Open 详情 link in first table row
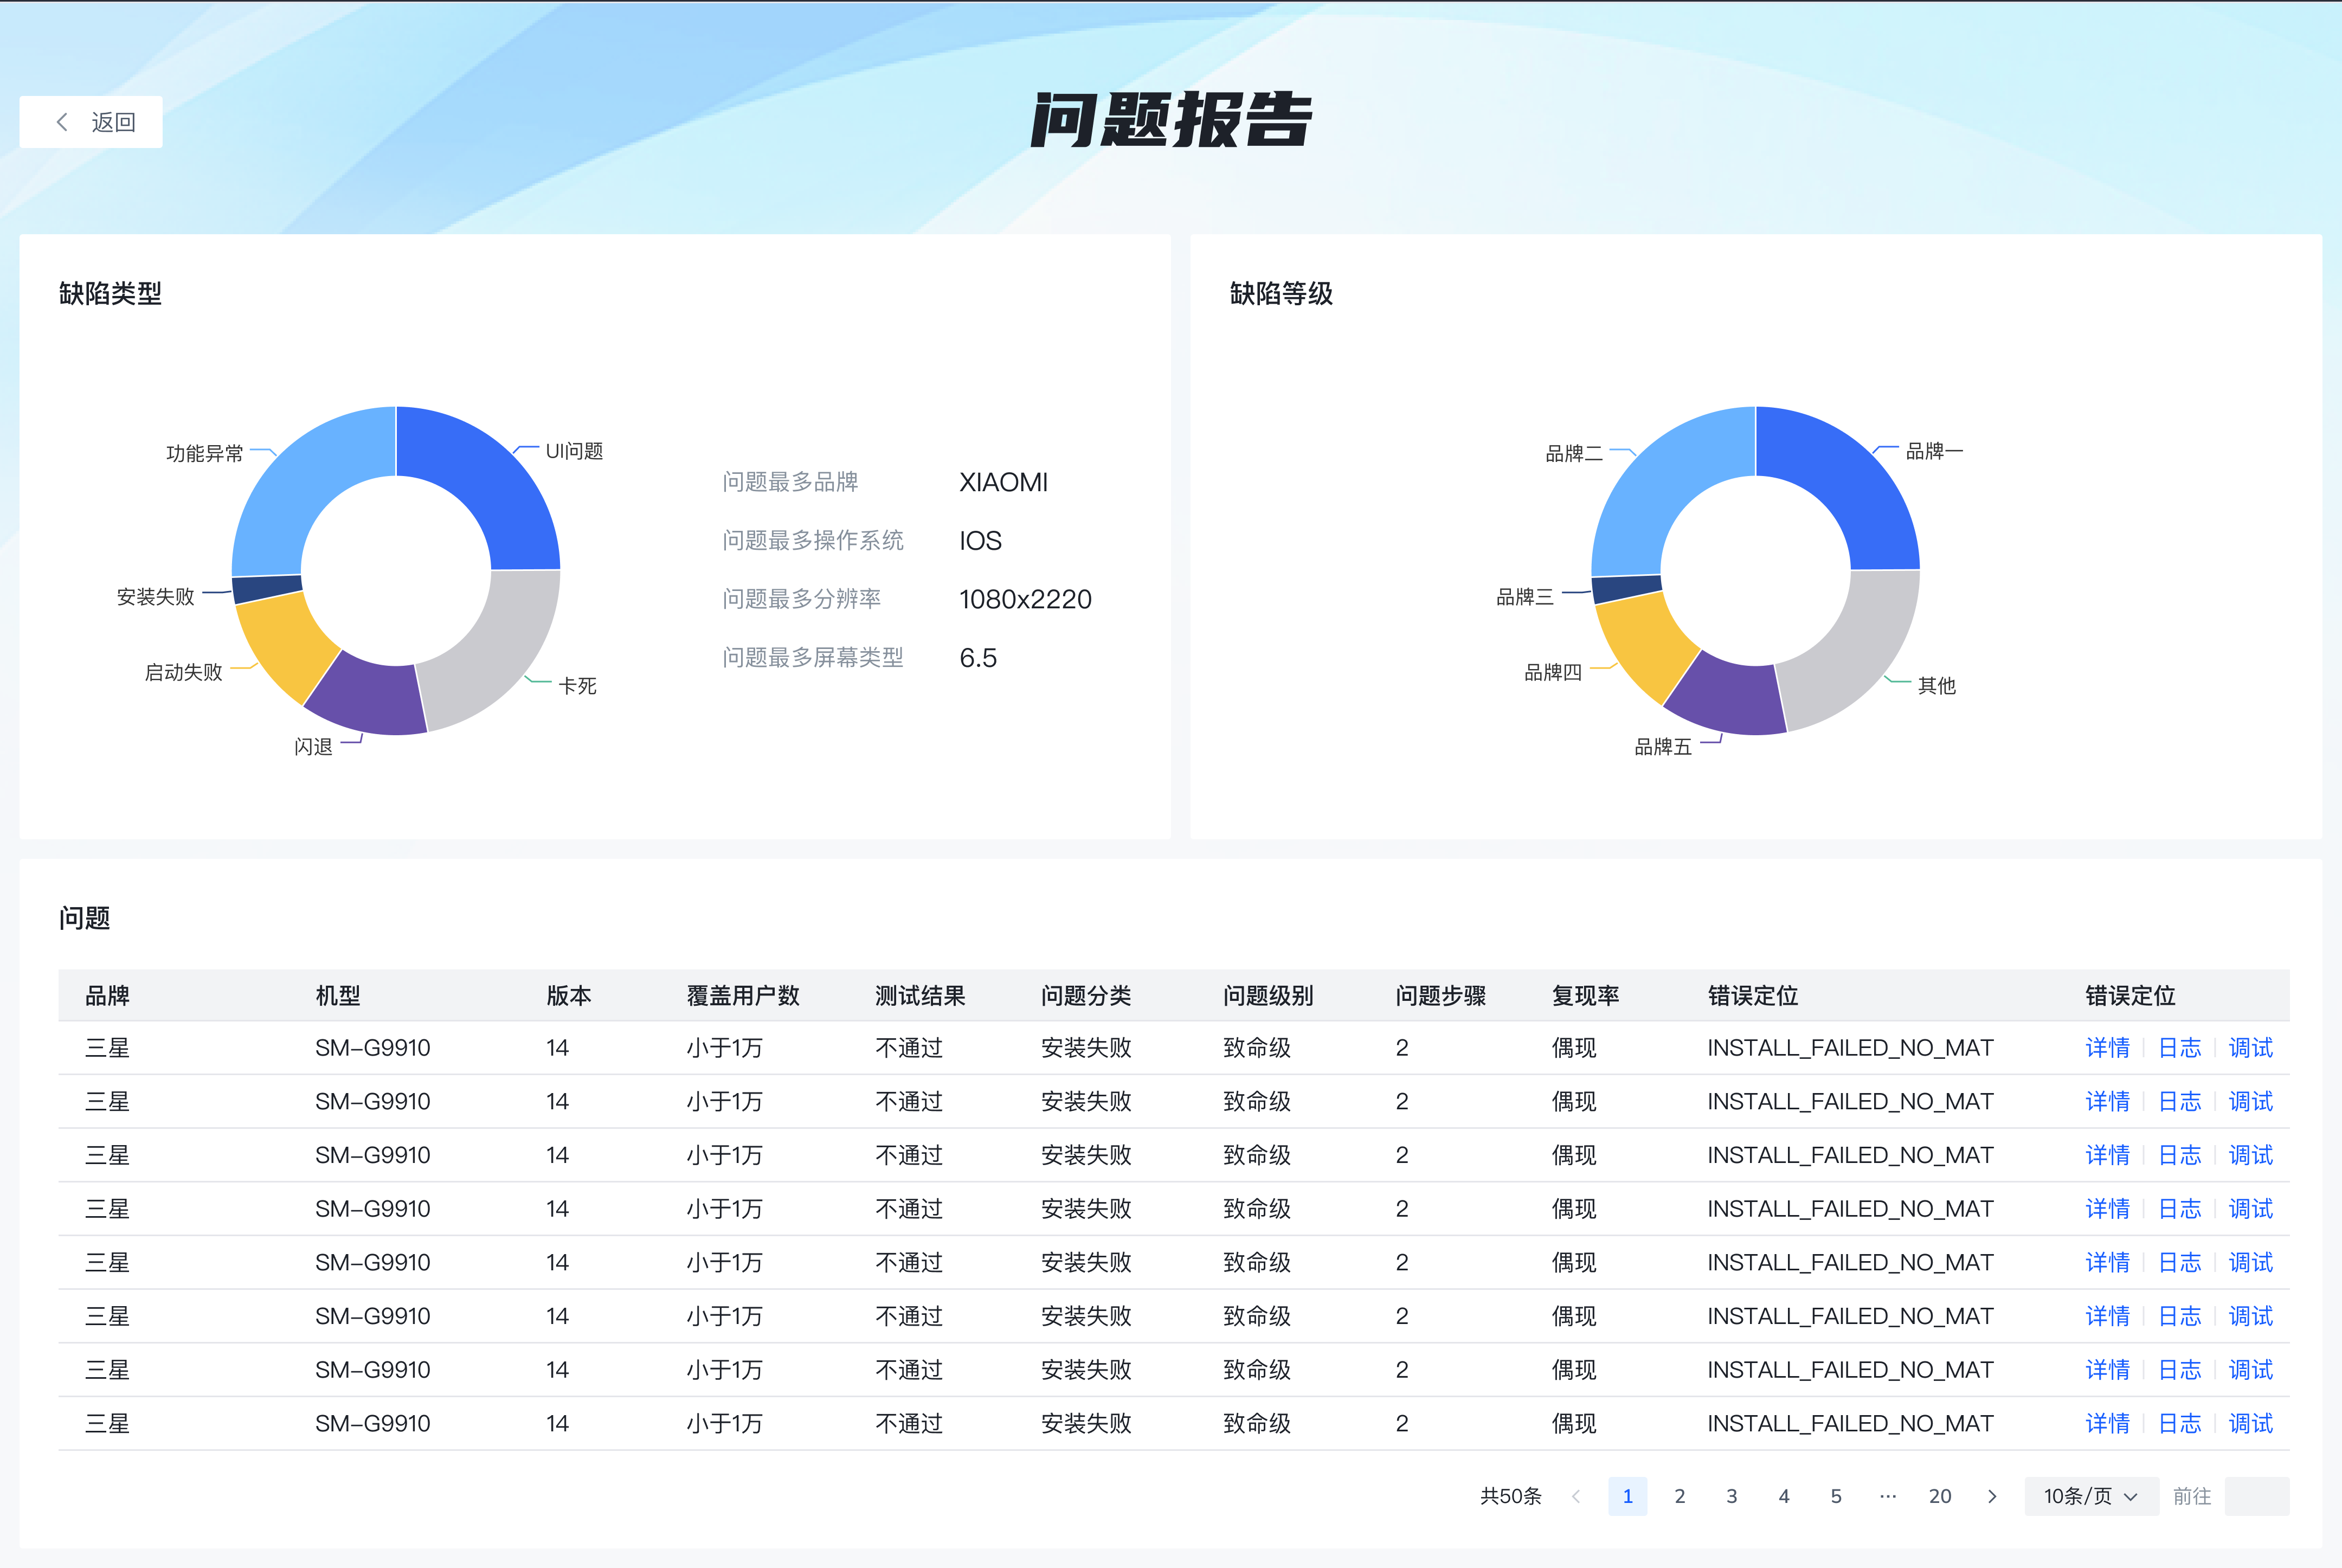 (2107, 1048)
